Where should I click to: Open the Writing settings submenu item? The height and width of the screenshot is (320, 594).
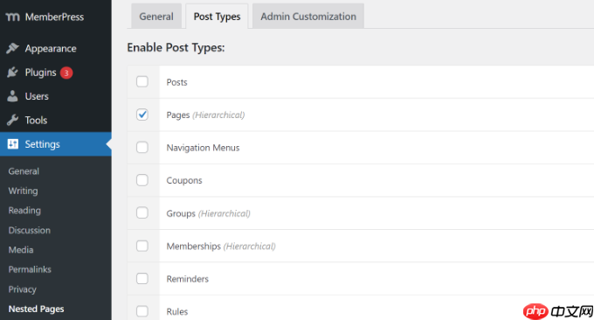[23, 191]
